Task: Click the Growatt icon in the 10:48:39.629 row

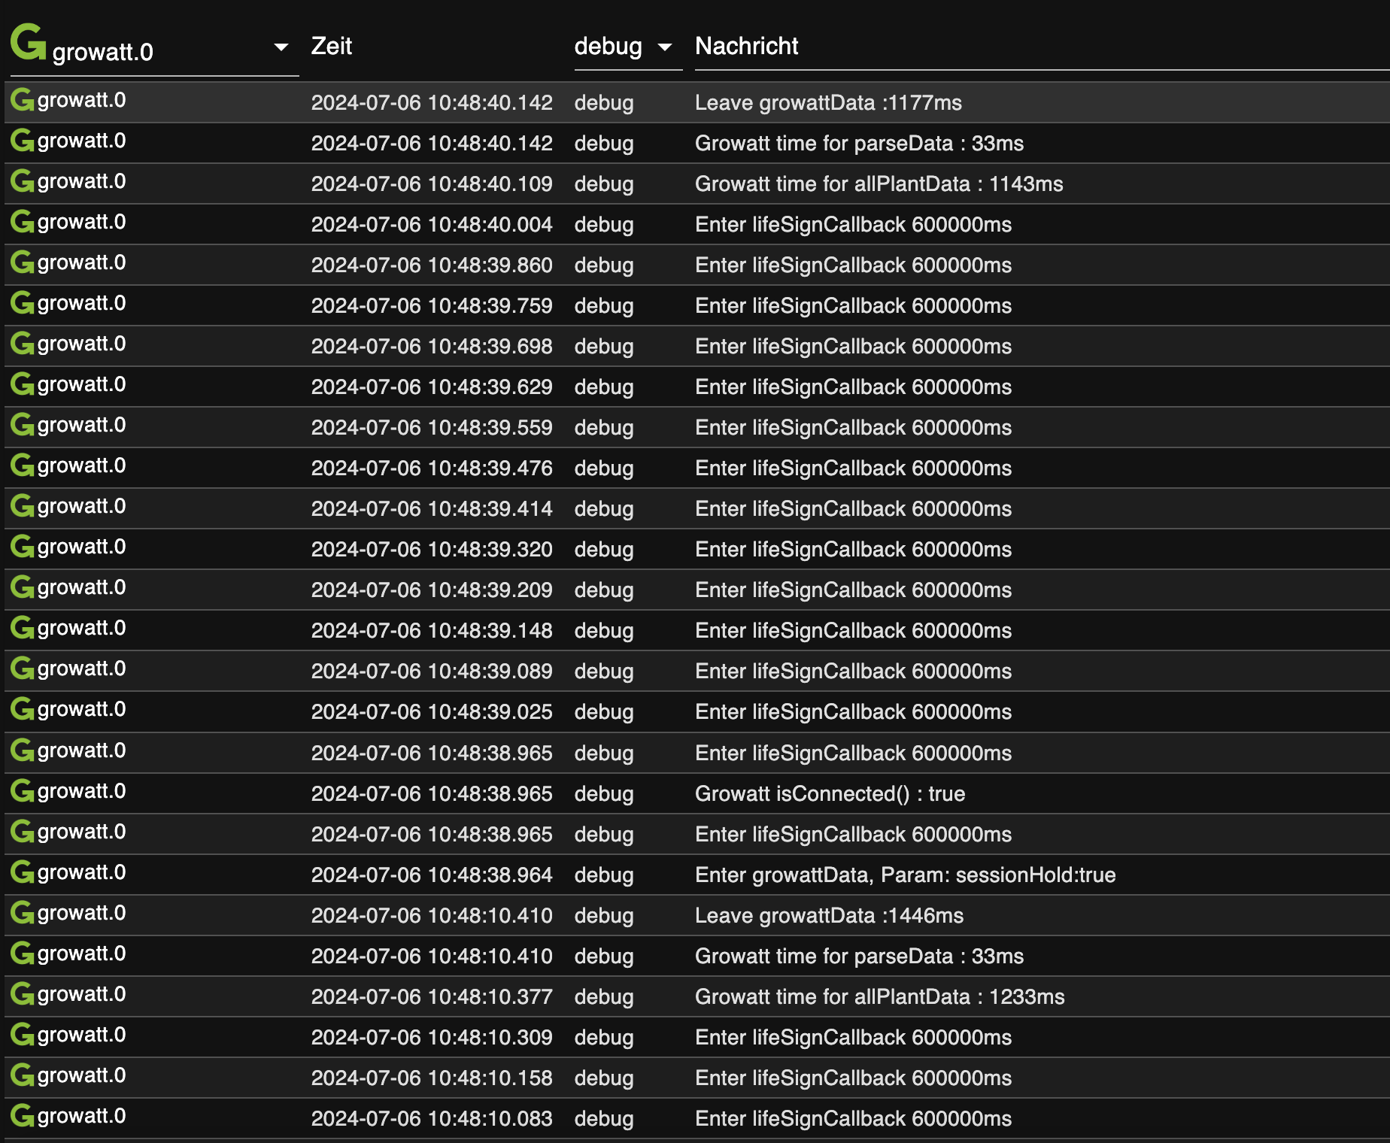Action: click(x=23, y=384)
